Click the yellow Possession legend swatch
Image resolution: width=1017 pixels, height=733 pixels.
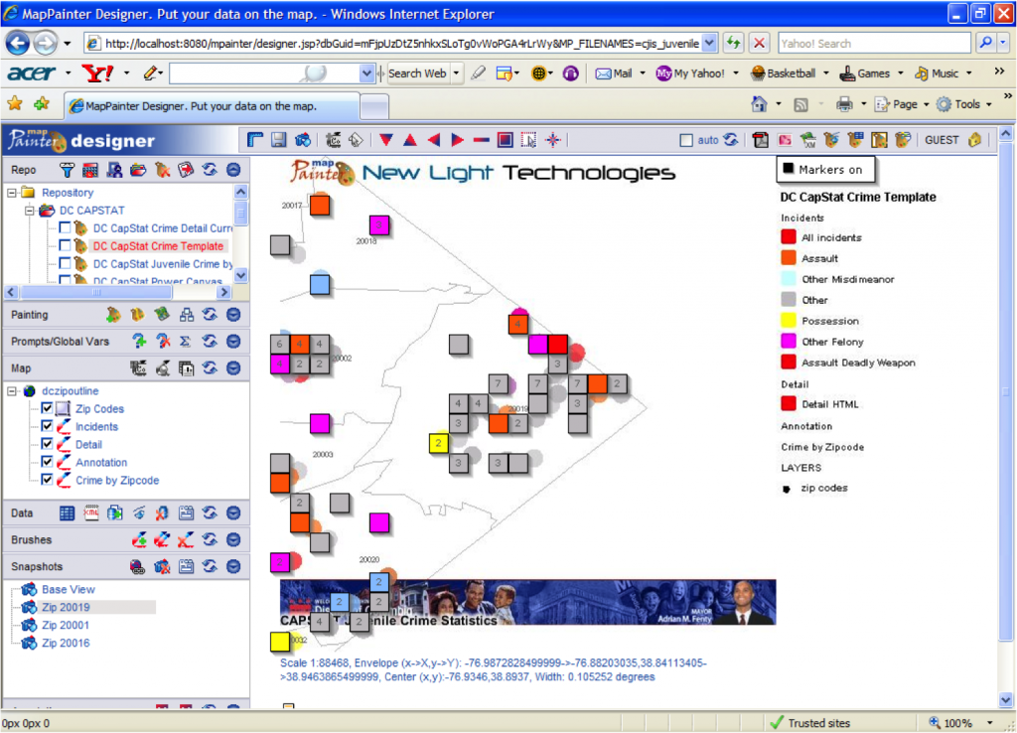click(789, 321)
